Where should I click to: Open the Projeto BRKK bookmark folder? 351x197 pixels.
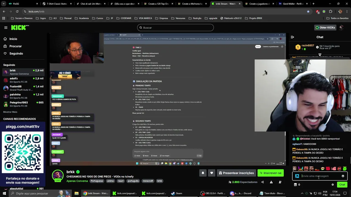[253, 18]
